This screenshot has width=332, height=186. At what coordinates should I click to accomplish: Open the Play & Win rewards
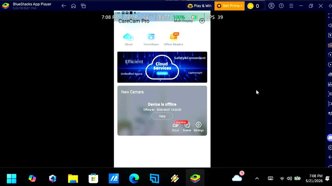[x=199, y=6]
